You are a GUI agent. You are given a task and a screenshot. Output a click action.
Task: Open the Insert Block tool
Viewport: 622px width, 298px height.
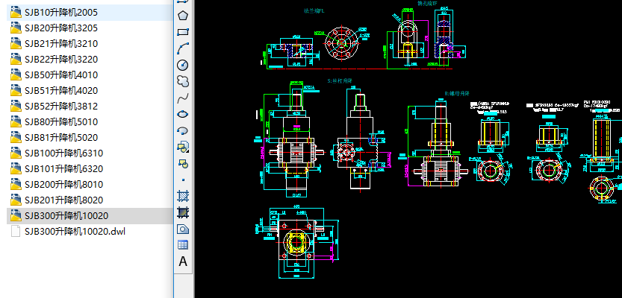tap(183, 147)
